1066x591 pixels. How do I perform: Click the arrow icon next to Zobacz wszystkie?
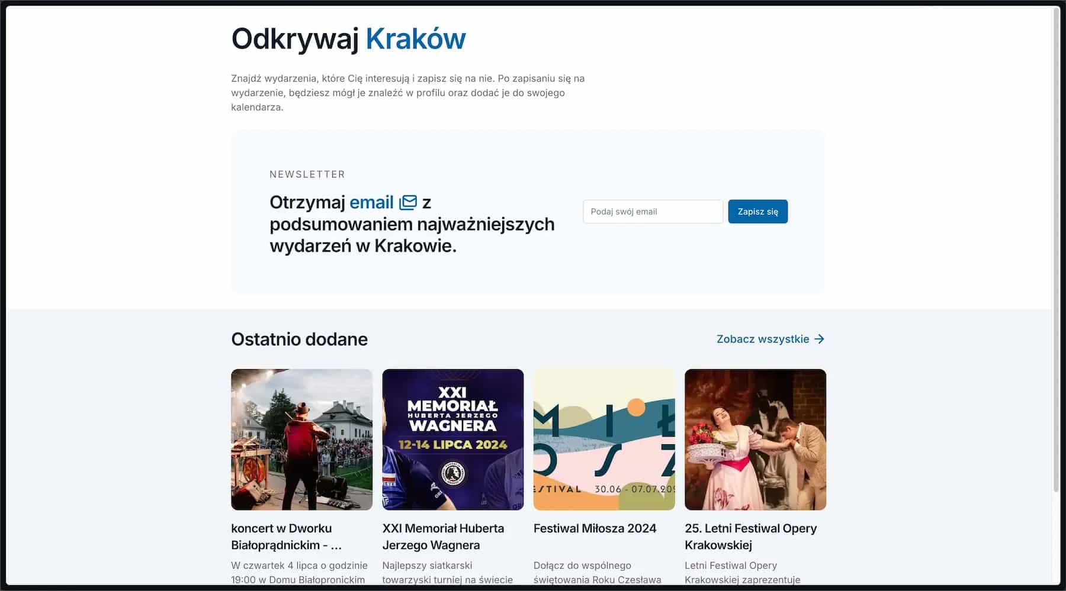pos(819,339)
